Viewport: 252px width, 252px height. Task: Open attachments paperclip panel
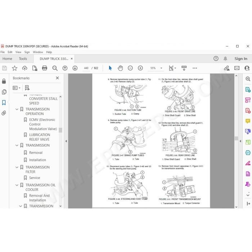click(x=4, y=113)
